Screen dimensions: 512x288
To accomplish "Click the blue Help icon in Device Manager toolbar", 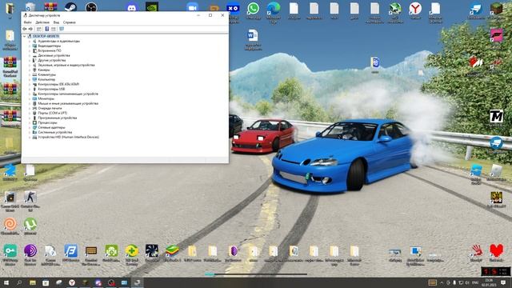I will [x=47, y=29].
